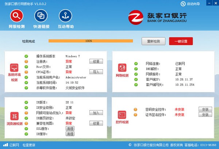219x149 pixels.
Task: Click the Windows 7 value text
Action: click(x=73, y=56)
